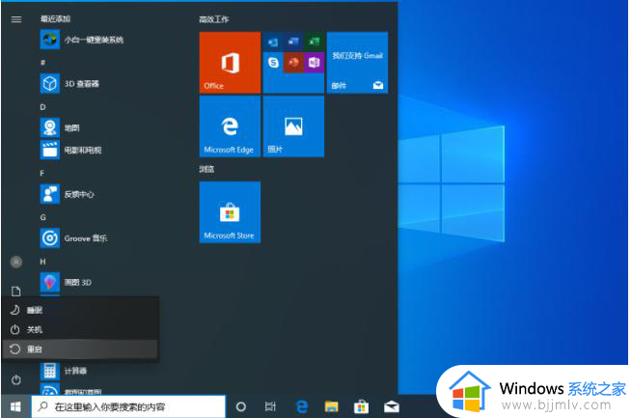Open Groove Music app
This screenshot has height=418, width=631.
click(x=109, y=238)
